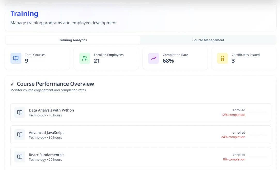
Task: Click Technology • 40 hours subtitle
Action: point(45,115)
